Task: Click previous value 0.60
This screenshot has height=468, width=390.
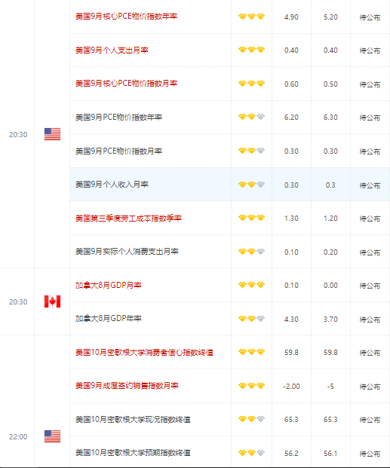Action: [291, 84]
